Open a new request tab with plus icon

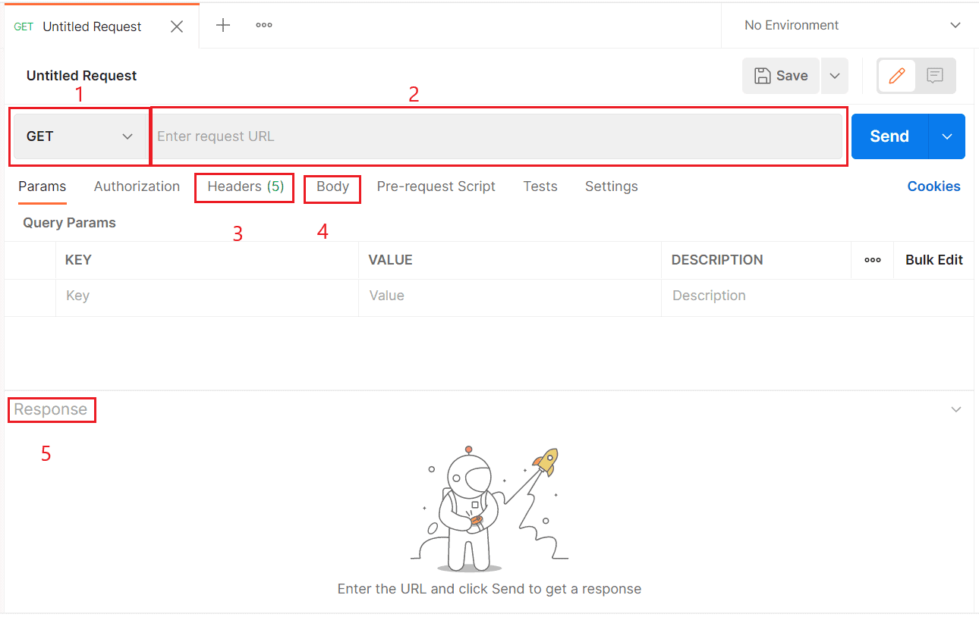tap(223, 25)
